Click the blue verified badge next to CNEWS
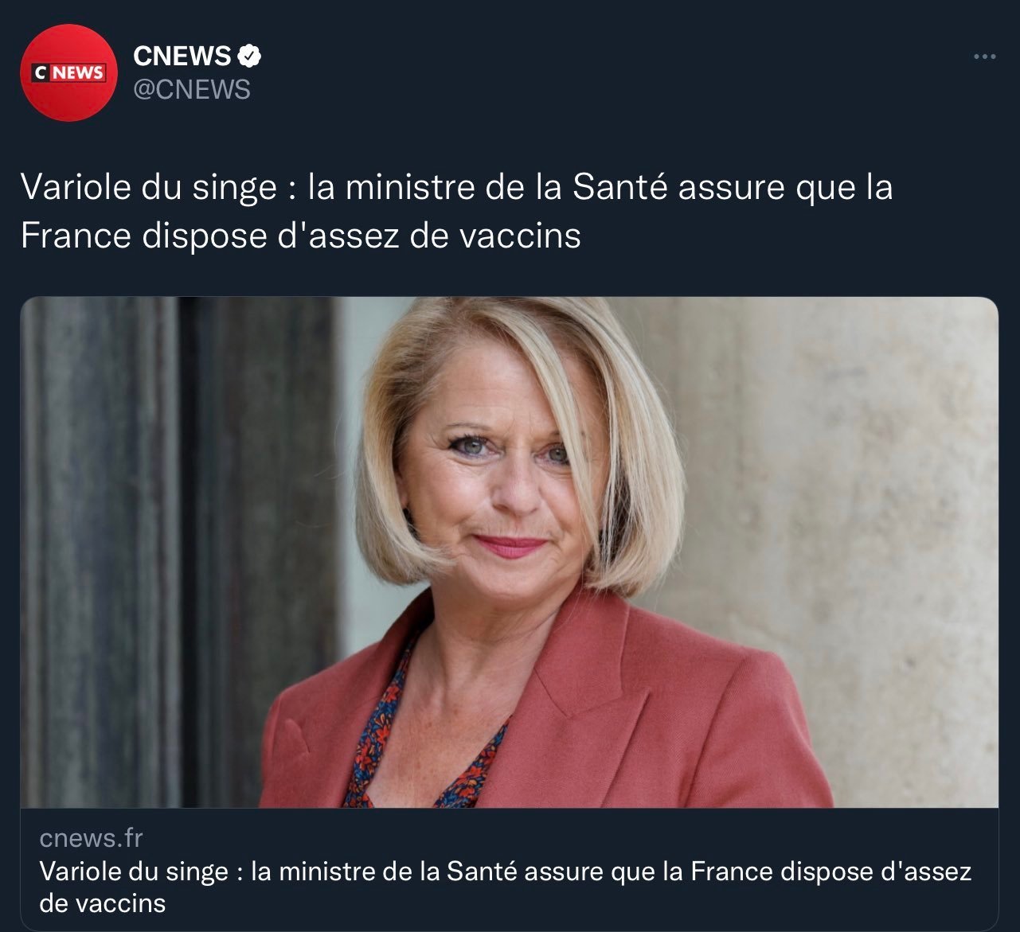This screenshot has height=932, width=1020. 250,56
